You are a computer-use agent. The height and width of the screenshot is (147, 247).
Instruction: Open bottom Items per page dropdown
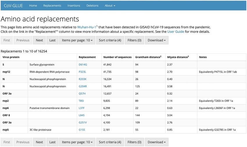[x=77, y=142]
